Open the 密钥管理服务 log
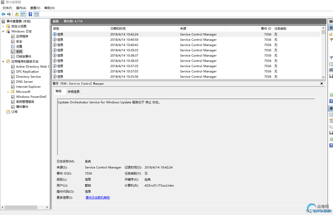 (25, 102)
